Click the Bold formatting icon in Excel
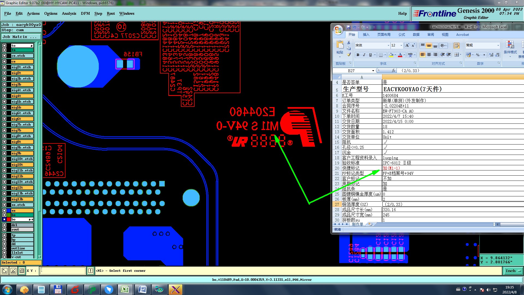Image resolution: width=524 pixels, height=295 pixels. 358,55
